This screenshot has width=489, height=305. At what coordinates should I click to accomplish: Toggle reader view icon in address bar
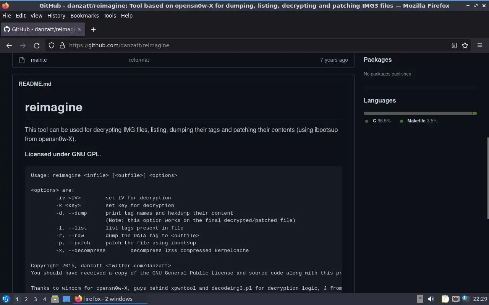tap(454, 45)
